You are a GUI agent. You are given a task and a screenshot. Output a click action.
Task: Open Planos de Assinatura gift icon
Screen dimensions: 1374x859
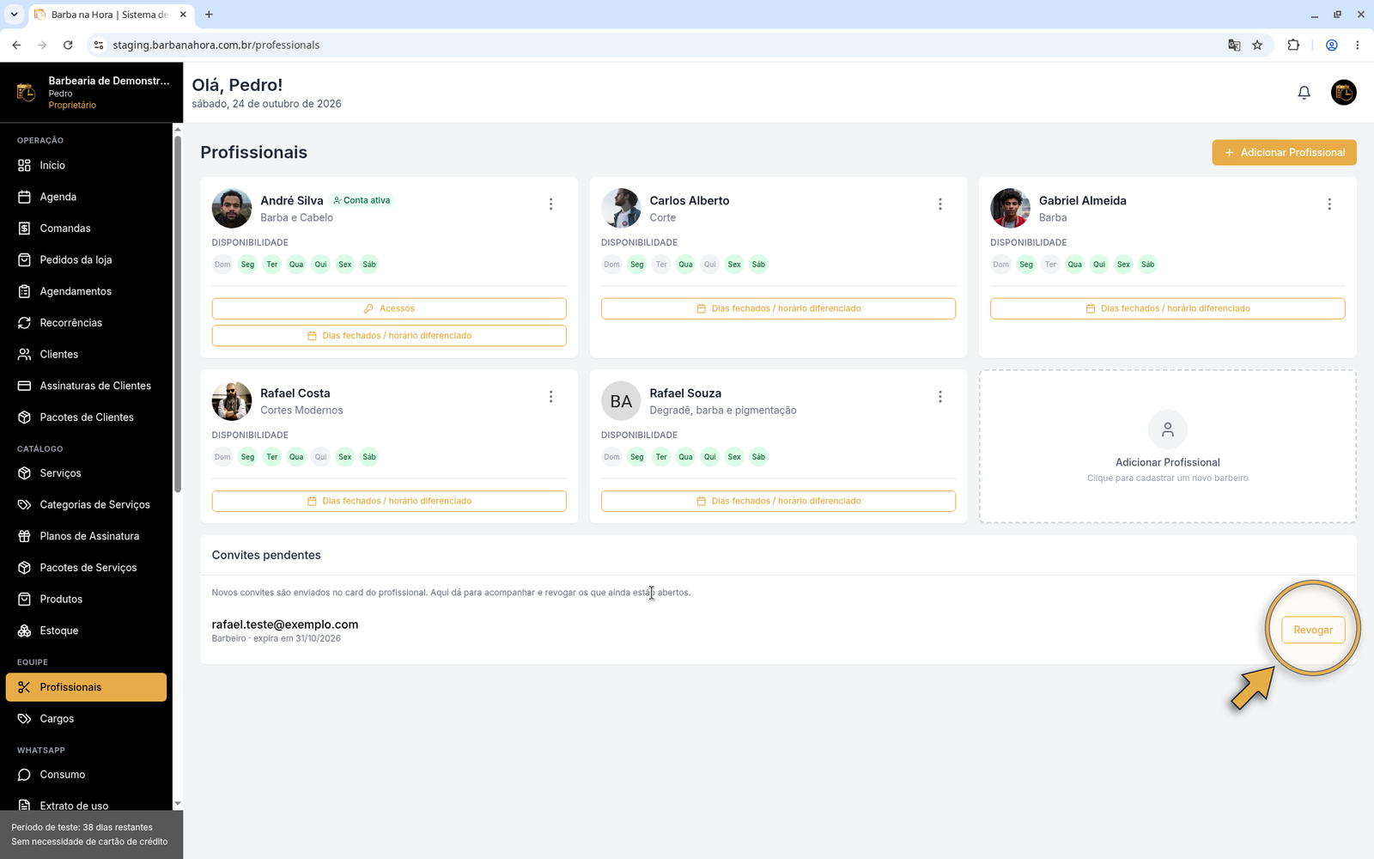coord(24,536)
